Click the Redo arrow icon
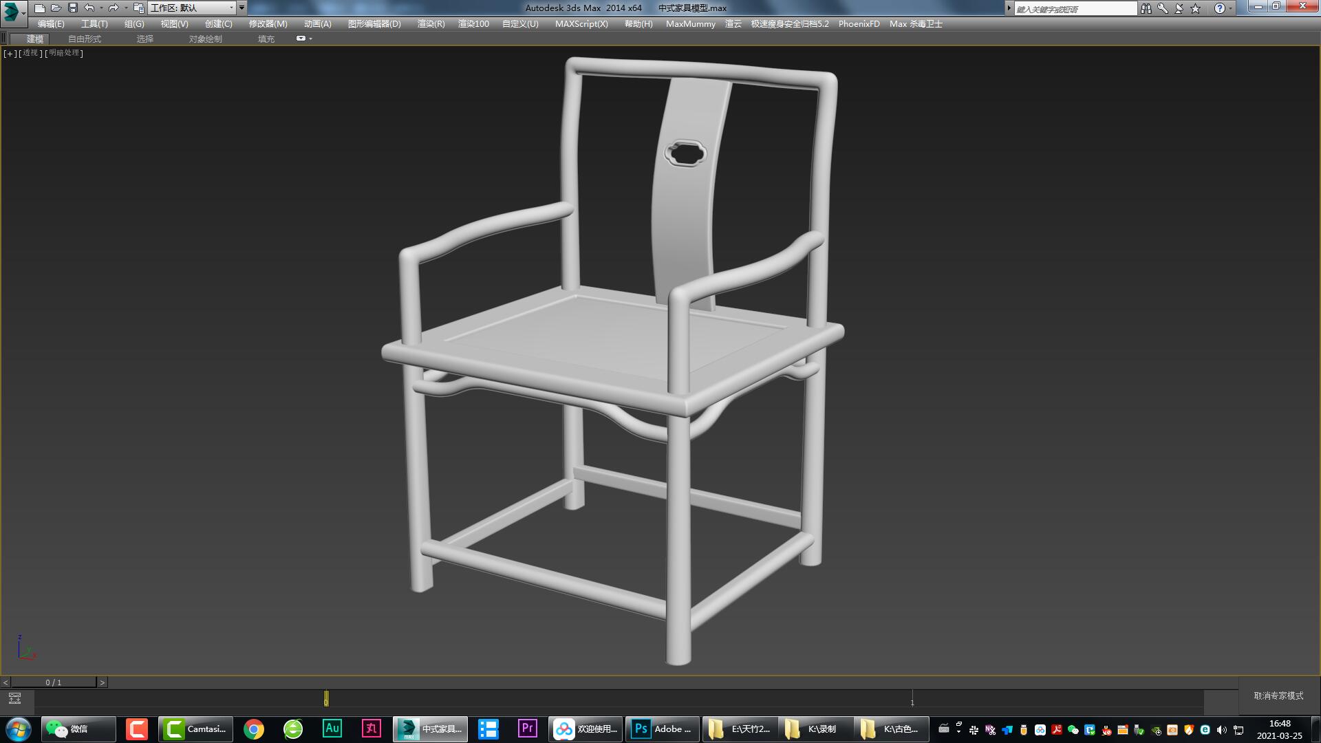The width and height of the screenshot is (1321, 743). [x=114, y=8]
